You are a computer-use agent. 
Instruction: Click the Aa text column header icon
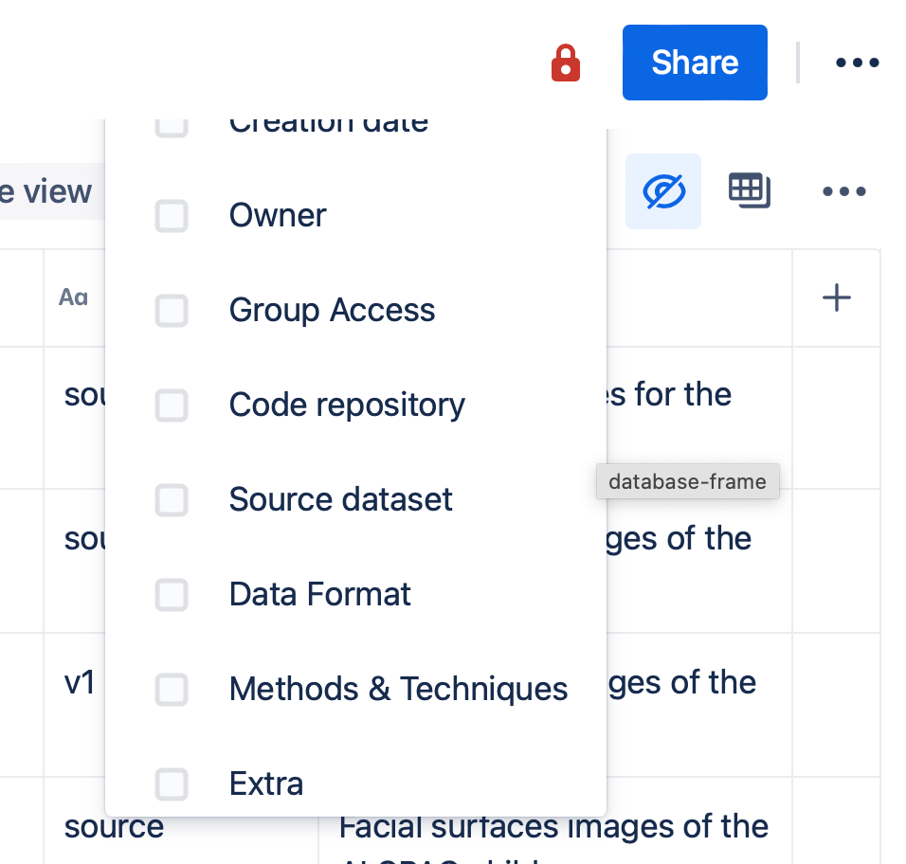tap(73, 297)
